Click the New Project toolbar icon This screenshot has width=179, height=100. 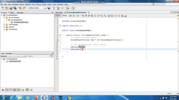pyautogui.click(x=7, y=8)
